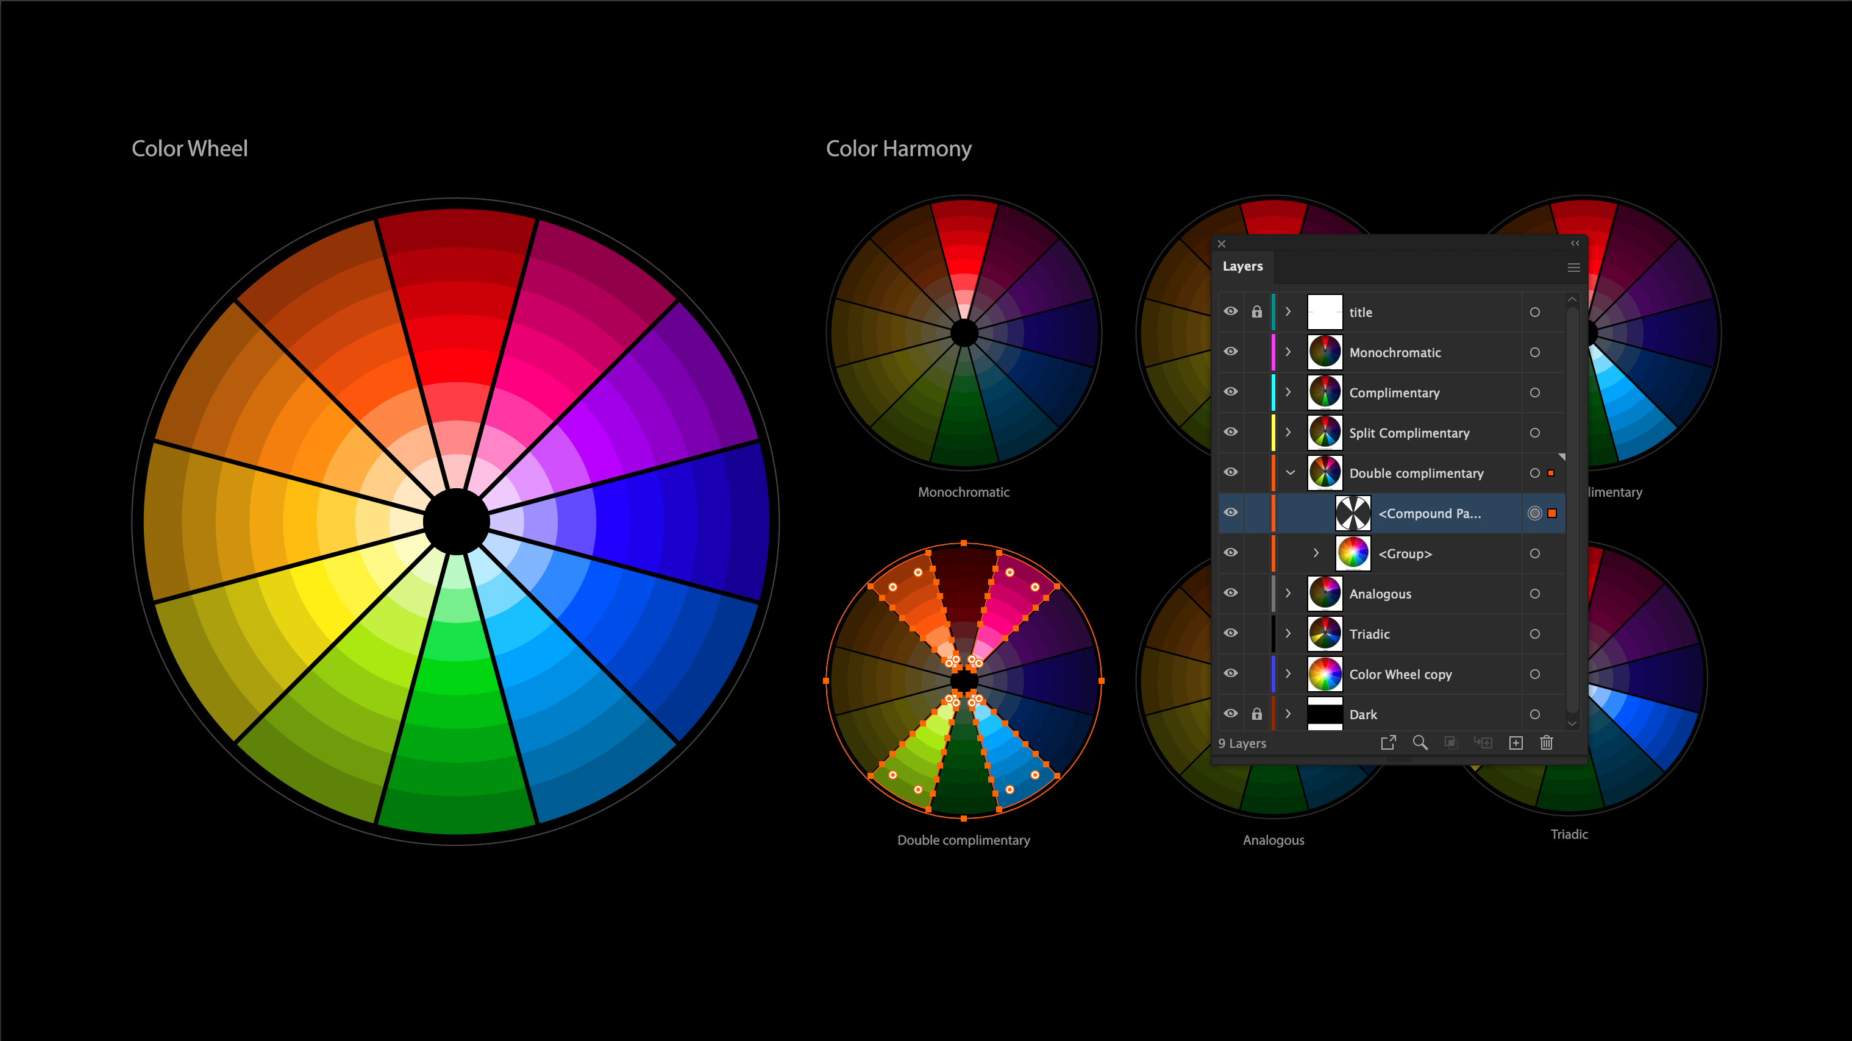
Task: Unlock the Dark layer
Action: tap(1258, 714)
